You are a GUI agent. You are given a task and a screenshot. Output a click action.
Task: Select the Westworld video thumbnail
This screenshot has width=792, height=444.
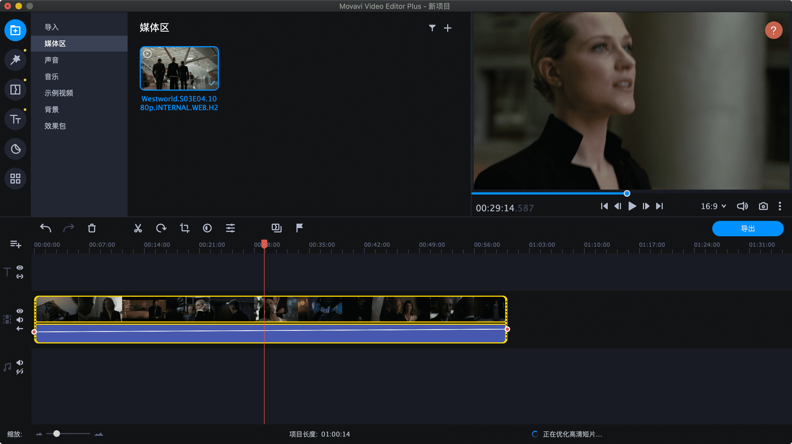point(179,68)
